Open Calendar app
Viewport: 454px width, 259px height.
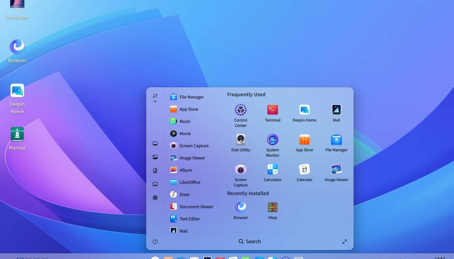(x=305, y=172)
